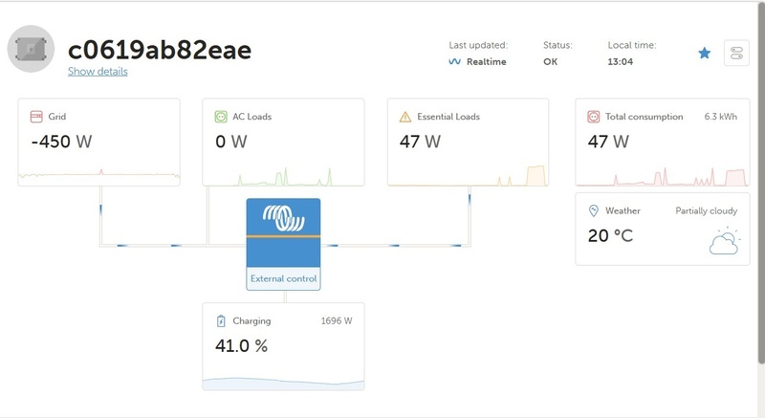Open the controls toggle button
The width and height of the screenshot is (765, 418).
pos(736,53)
